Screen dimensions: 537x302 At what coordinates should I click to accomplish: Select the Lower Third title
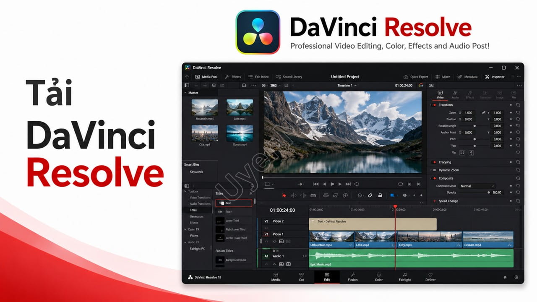point(234,221)
